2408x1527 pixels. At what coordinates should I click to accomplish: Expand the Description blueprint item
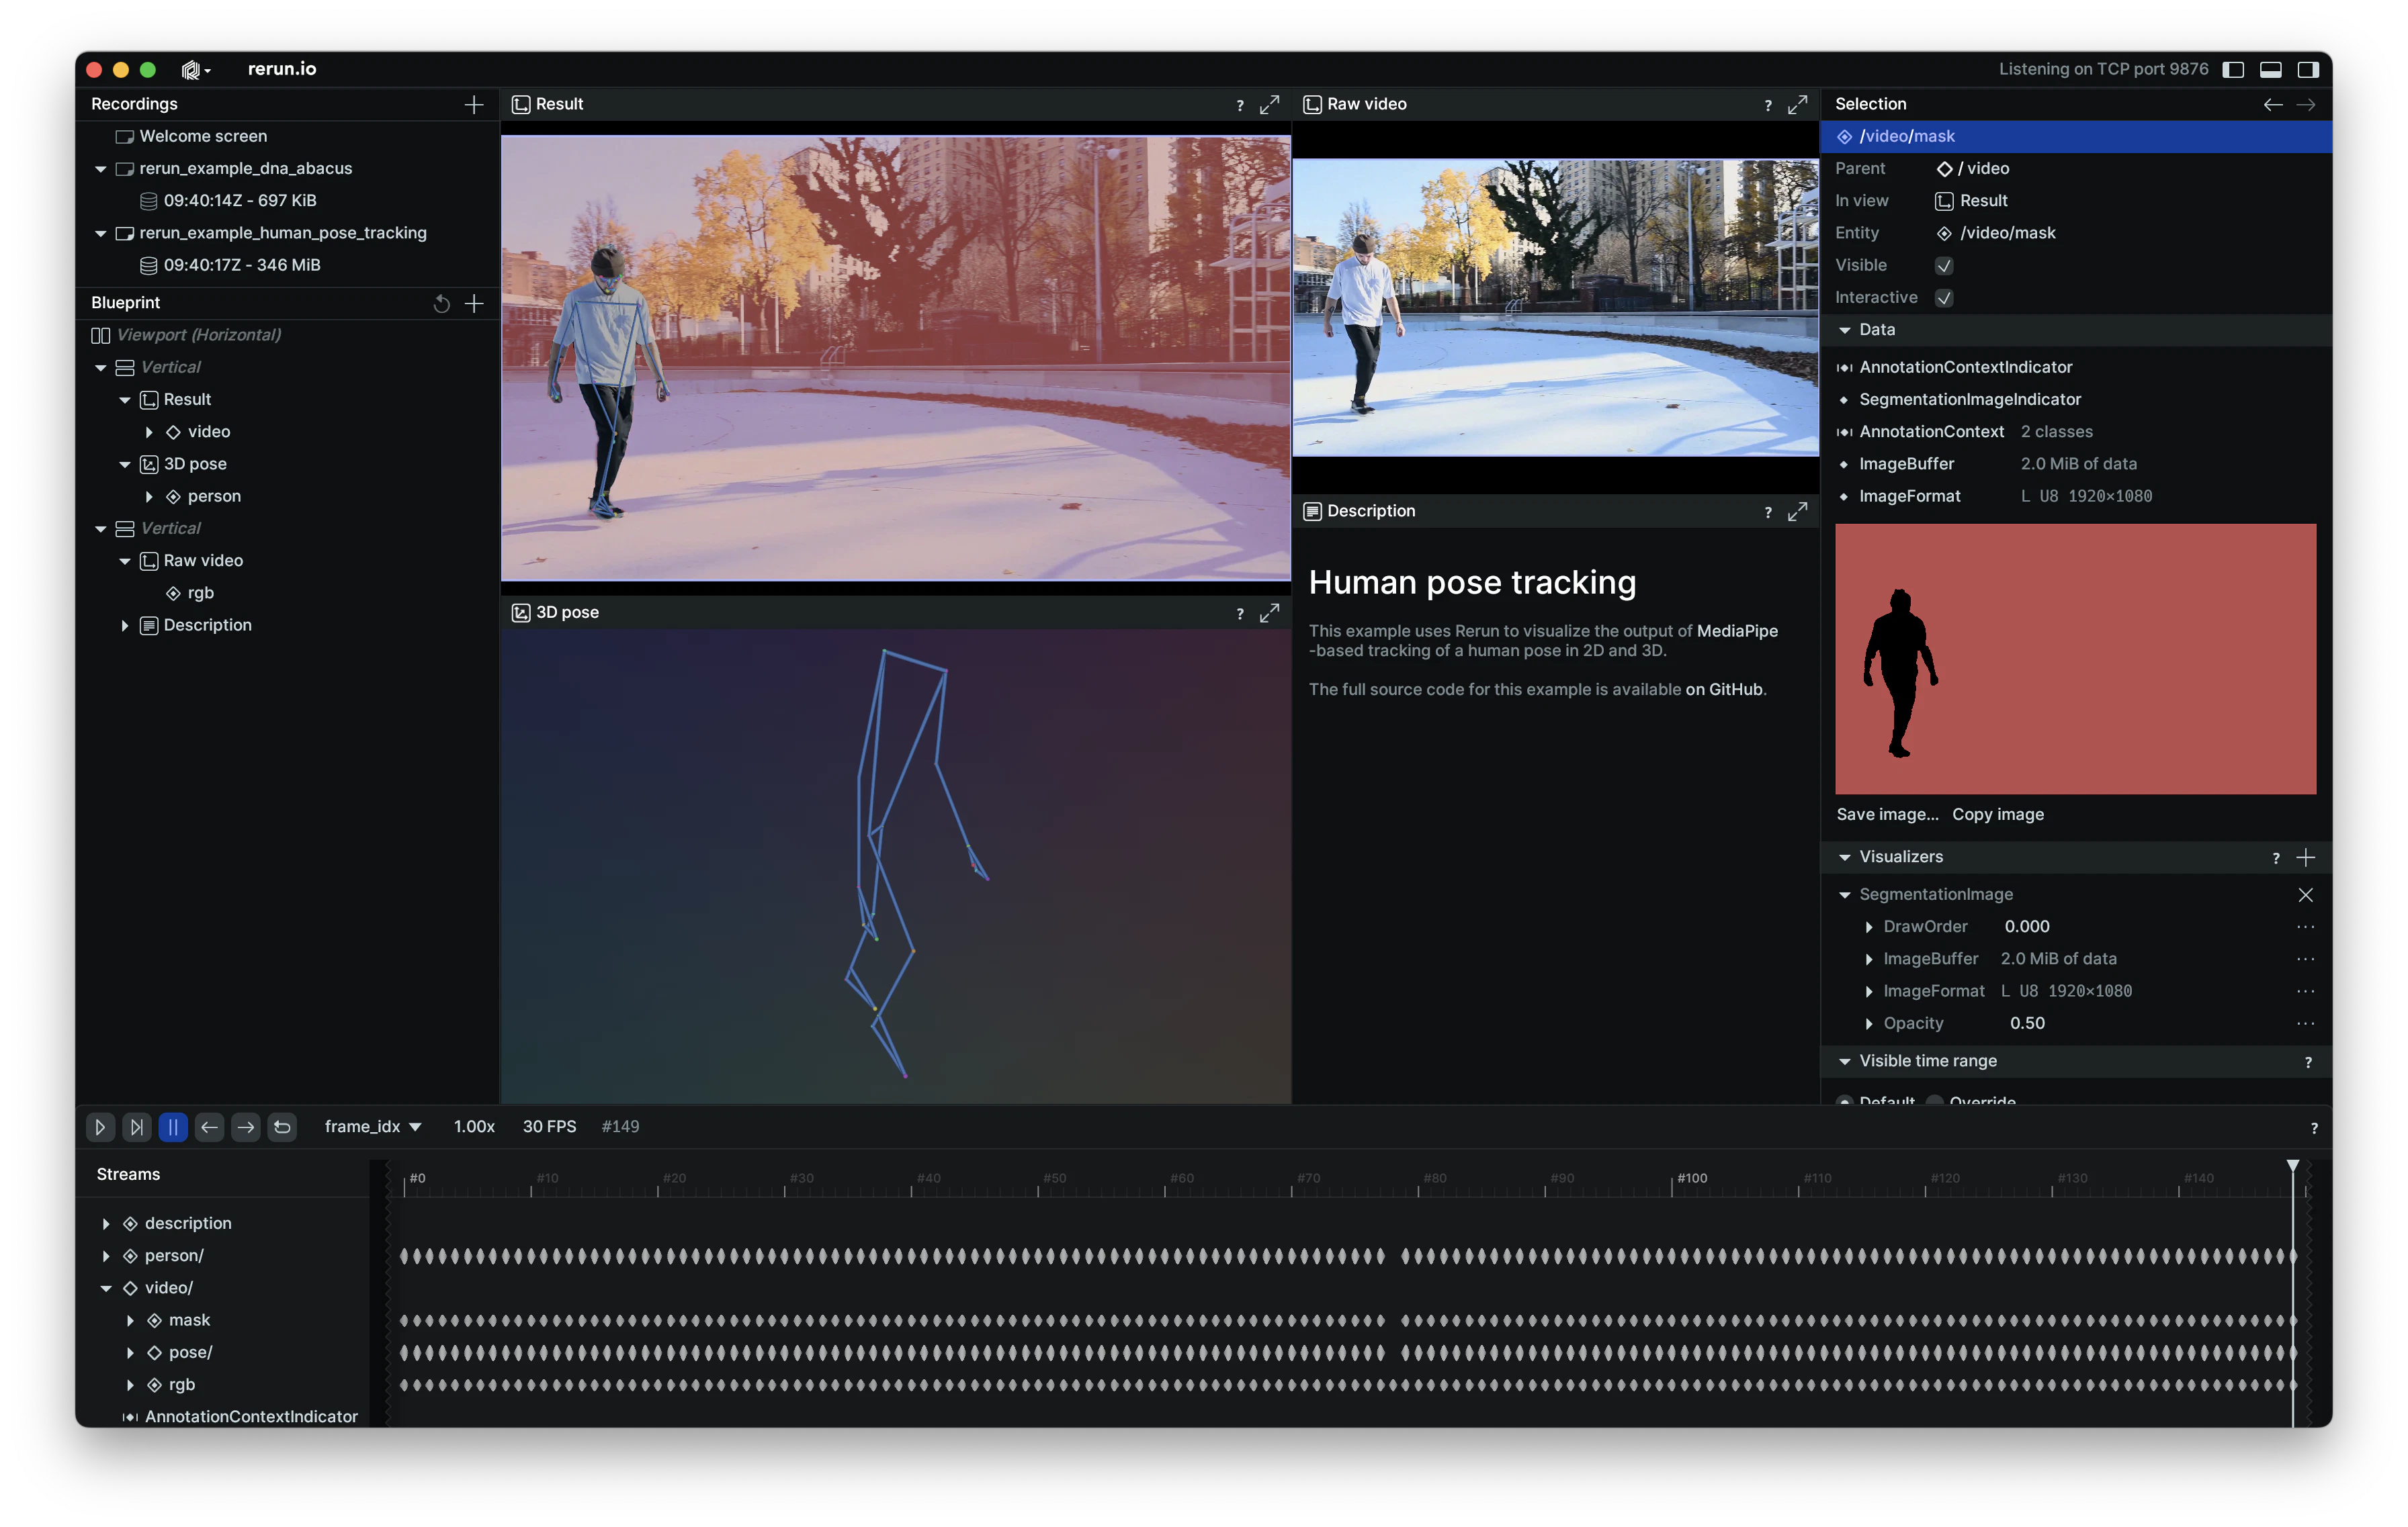coord(125,626)
